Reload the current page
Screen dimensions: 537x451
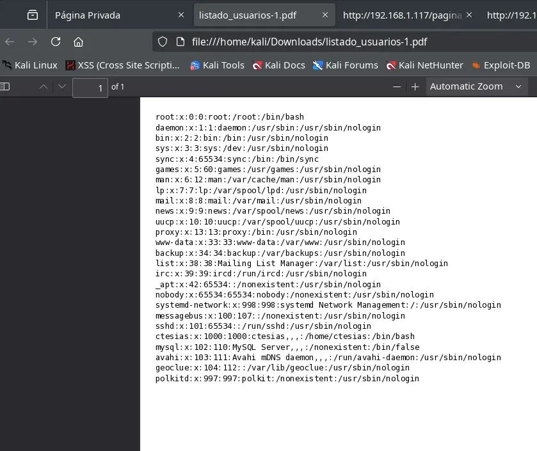[x=56, y=42]
